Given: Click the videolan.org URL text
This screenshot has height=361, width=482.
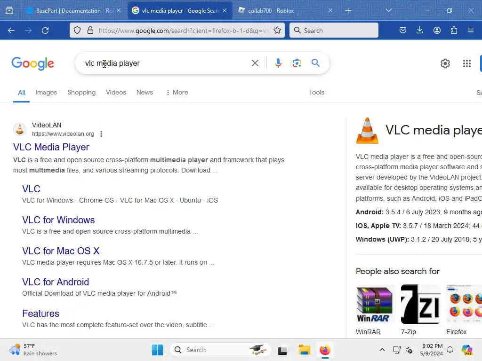Looking at the screenshot, I should pyautogui.click(x=63, y=134).
